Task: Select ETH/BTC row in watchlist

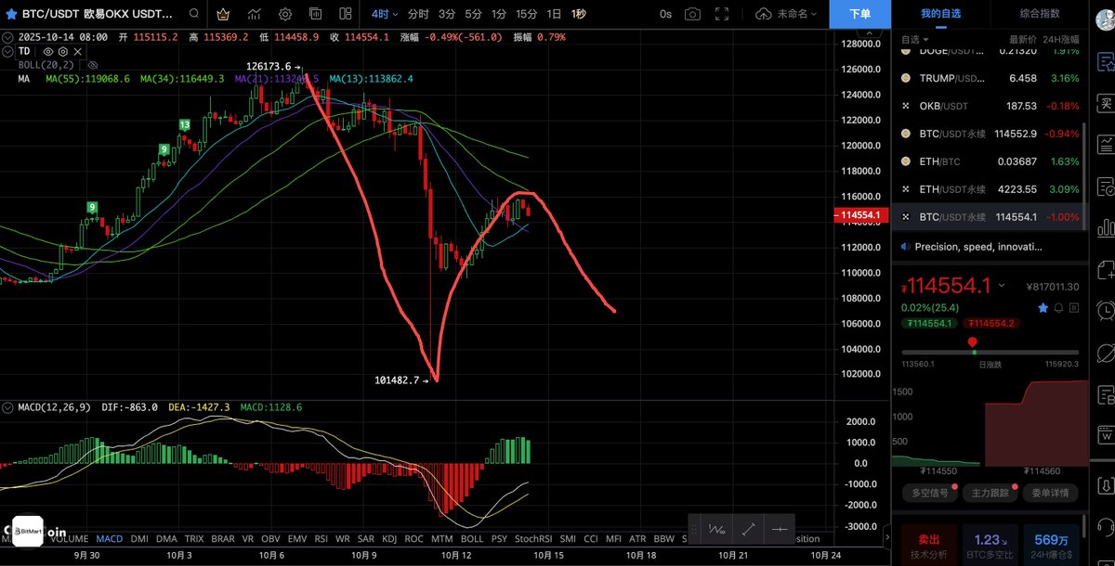Action: coord(990,161)
